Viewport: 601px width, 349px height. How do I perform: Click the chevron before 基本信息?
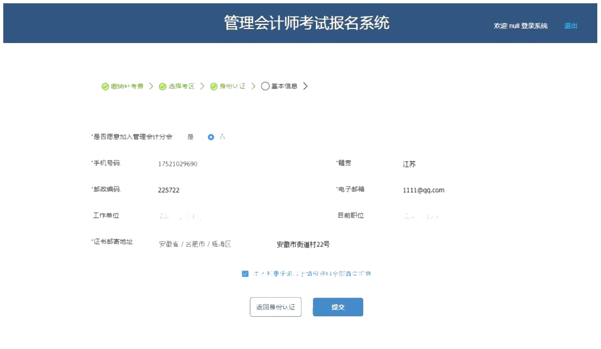click(254, 86)
